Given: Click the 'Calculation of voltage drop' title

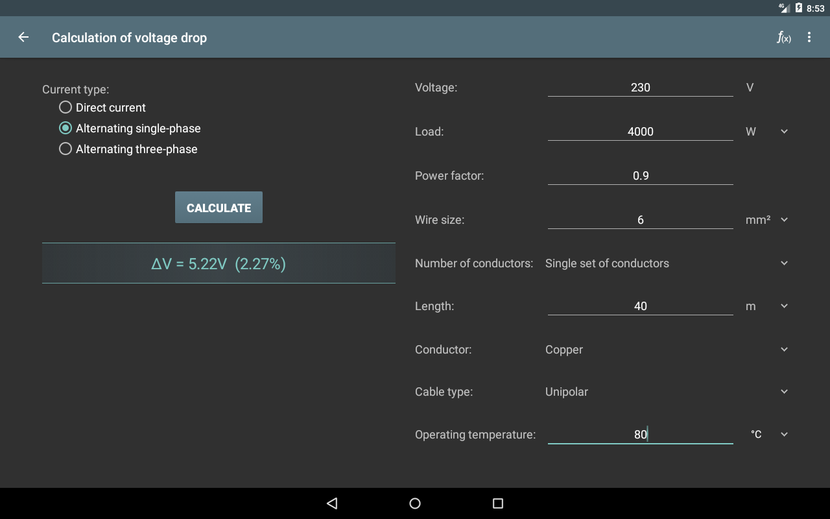Looking at the screenshot, I should pyautogui.click(x=129, y=38).
